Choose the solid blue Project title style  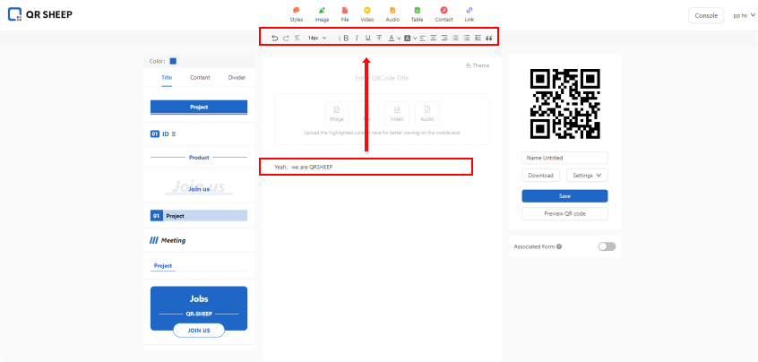pyautogui.click(x=199, y=108)
